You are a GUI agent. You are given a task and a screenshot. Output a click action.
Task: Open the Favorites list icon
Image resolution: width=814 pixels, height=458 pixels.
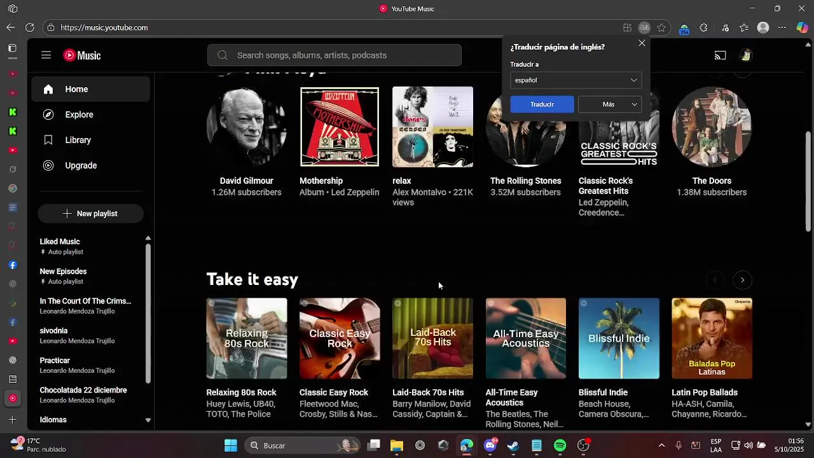pos(744,27)
